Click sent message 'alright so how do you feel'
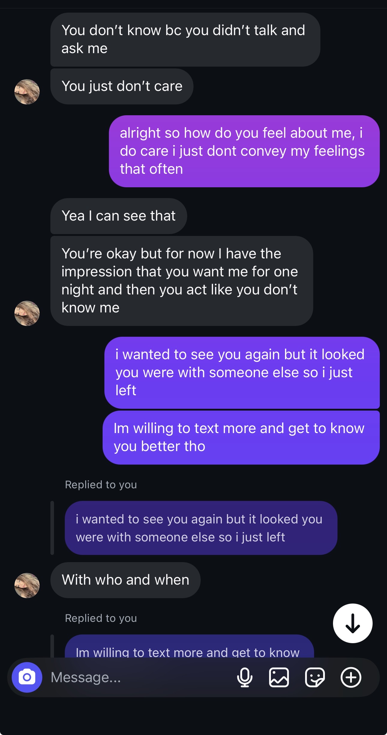The image size is (387, 735). pyautogui.click(x=244, y=151)
